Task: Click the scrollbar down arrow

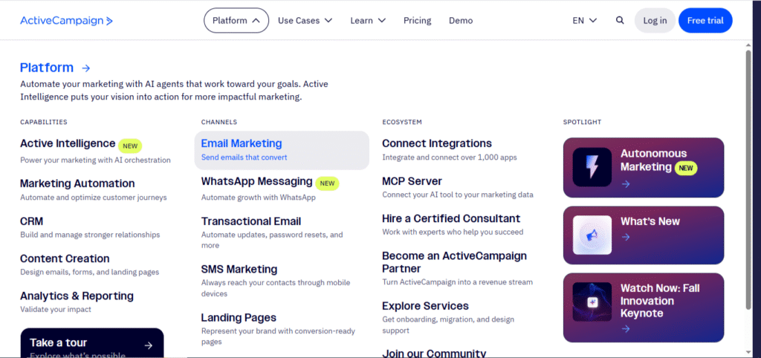Action: point(748,352)
